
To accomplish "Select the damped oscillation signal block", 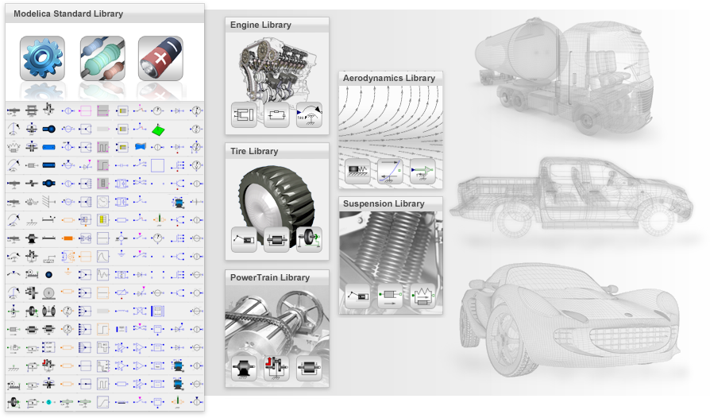I will (x=102, y=274).
